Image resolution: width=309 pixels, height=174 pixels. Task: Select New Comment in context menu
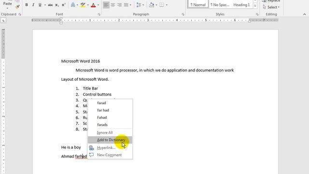click(x=110, y=155)
